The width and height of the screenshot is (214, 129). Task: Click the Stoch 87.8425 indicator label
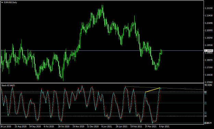[8, 85]
